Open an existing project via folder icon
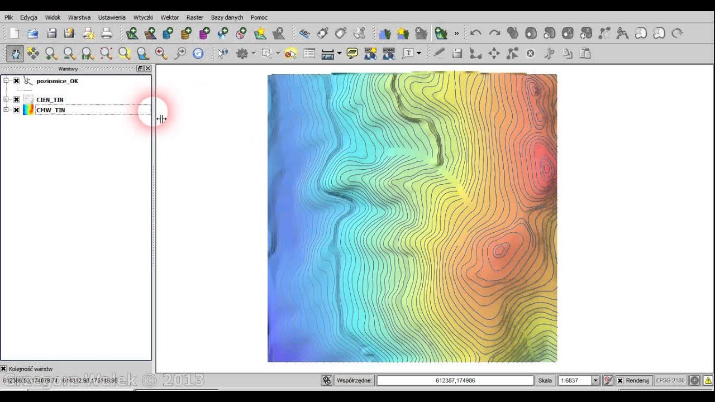Image resolution: width=715 pixels, height=402 pixels. pyautogui.click(x=33, y=33)
